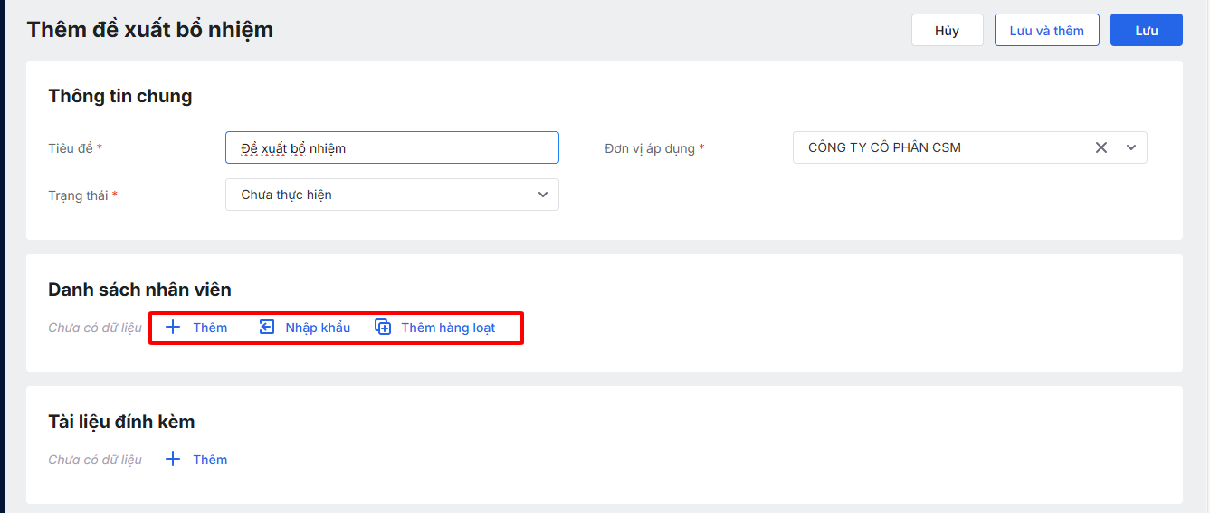The width and height of the screenshot is (1210, 513).
Task: Click the Thông tin chung section heading
Action: (x=119, y=96)
